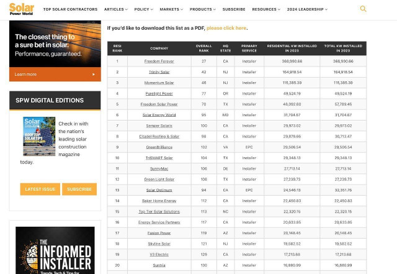The width and height of the screenshot is (397, 274).
Task: Open the Baker Home Energy link
Action: (x=159, y=201)
